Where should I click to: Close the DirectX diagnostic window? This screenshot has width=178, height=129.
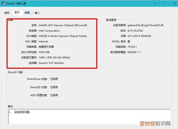point(175,3)
